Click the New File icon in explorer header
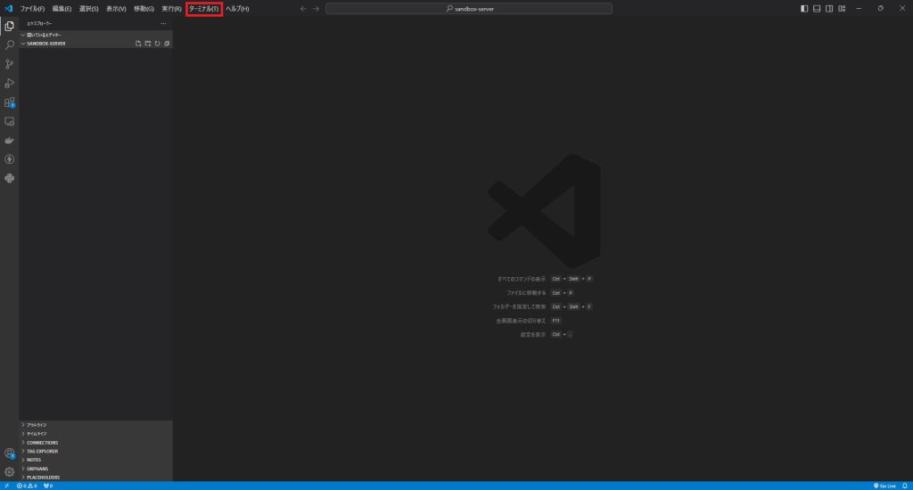The height and width of the screenshot is (490, 913). 137,43
